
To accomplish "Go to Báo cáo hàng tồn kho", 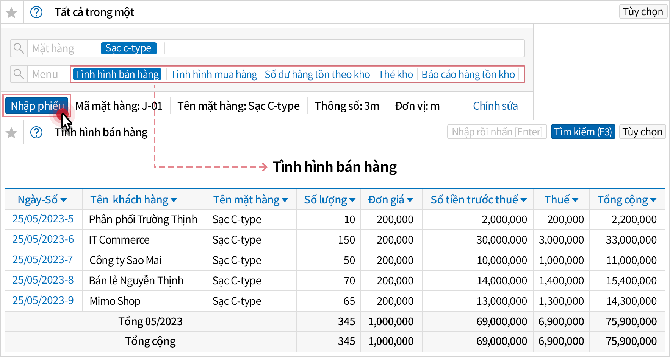I will tap(468, 74).
